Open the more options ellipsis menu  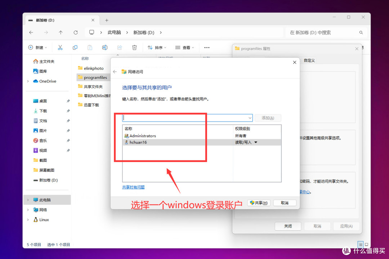[207, 47]
